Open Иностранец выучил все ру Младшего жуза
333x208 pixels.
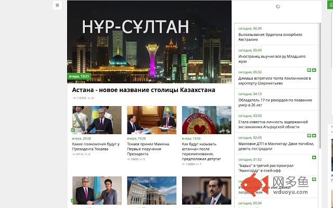[272, 59]
